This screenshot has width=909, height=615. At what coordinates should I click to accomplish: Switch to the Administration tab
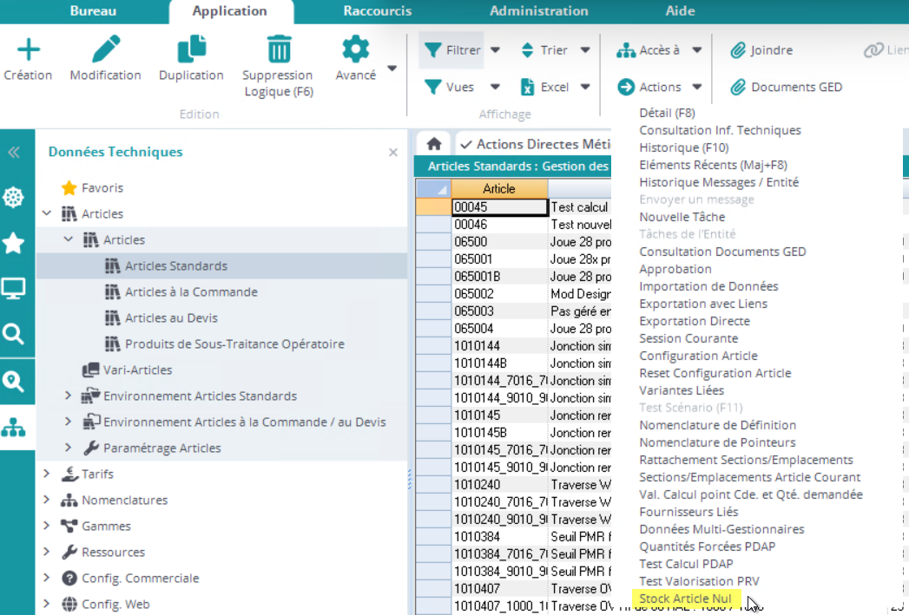[538, 11]
